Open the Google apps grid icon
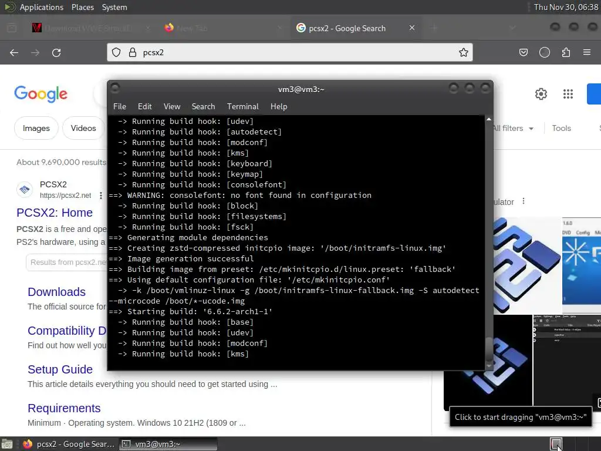The height and width of the screenshot is (451, 601). [x=568, y=94]
